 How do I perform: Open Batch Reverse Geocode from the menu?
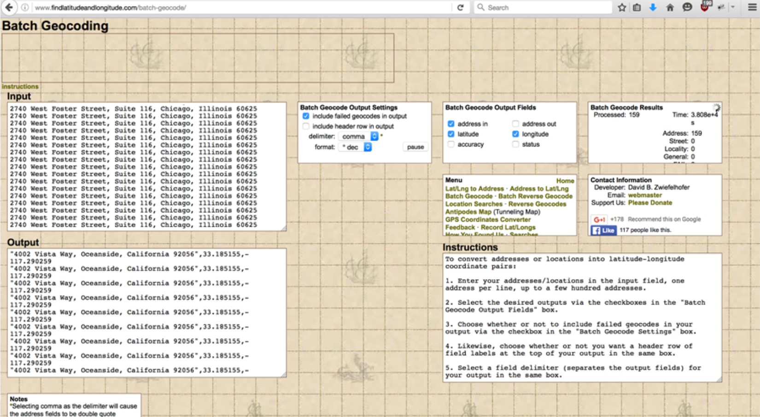coord(535,196)
